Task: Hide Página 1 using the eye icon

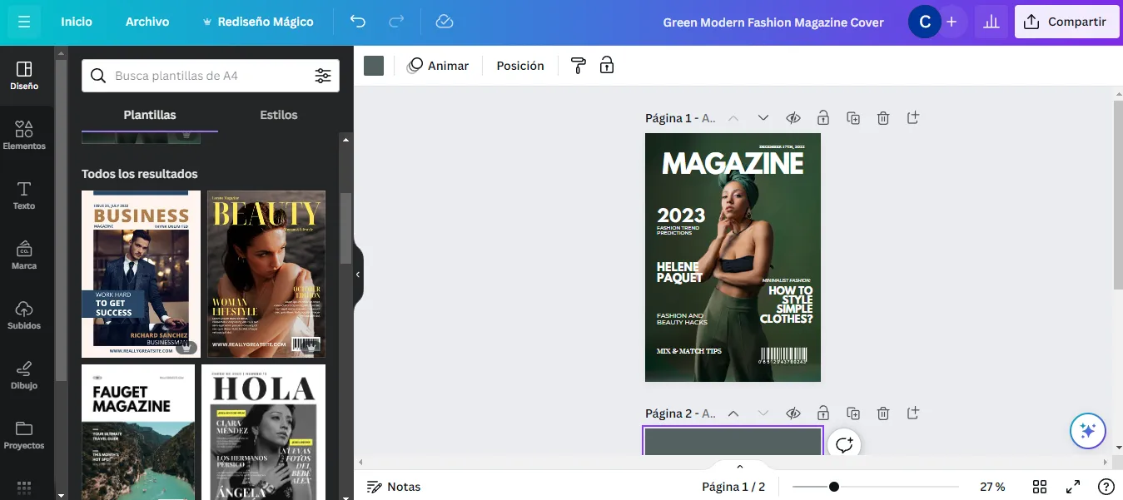Action: tap(793, 117)
